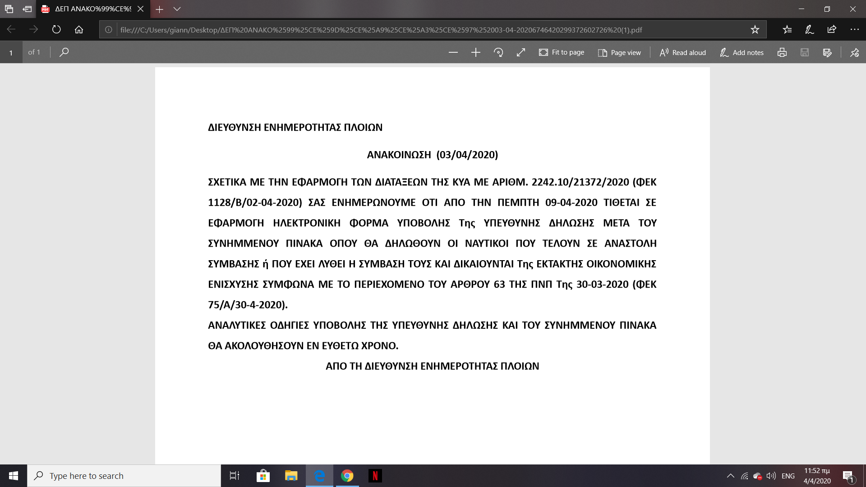Open the Page view options

[x=619, y=52]
